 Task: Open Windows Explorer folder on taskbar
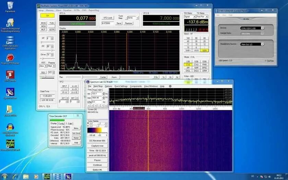[x=26, y=177]
